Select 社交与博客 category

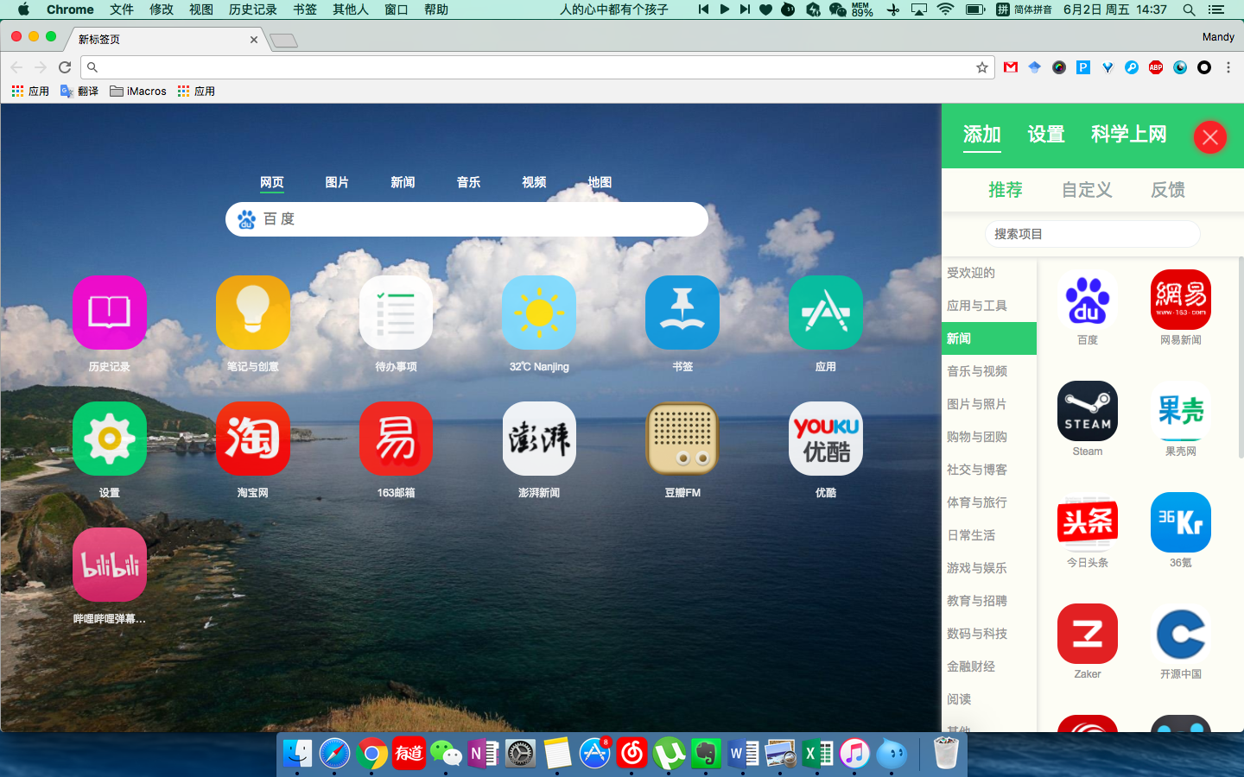pos(989,470)
